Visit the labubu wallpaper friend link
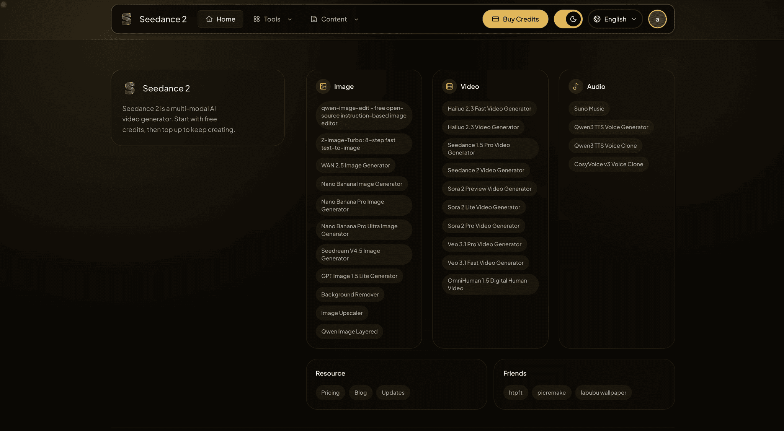 tap(604, 393)
